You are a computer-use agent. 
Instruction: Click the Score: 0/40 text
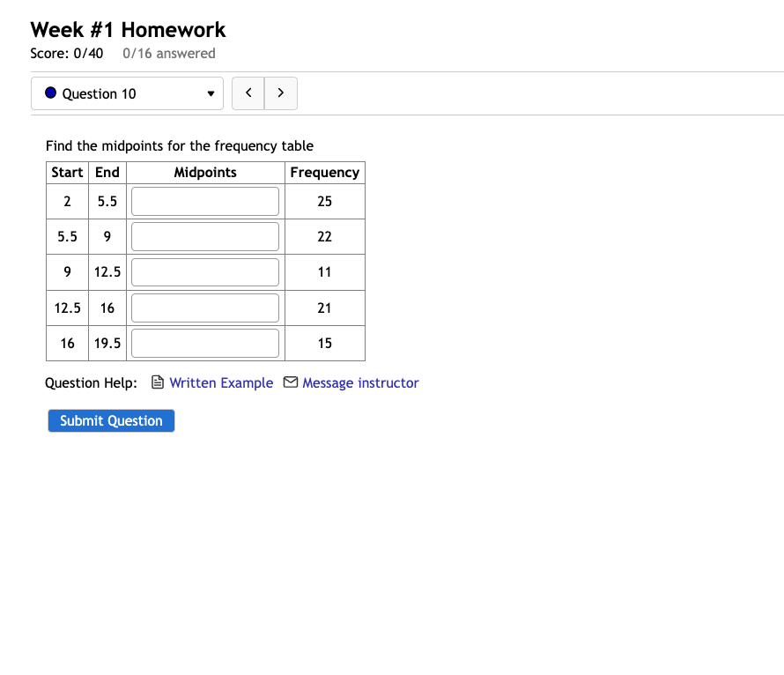pos(67,53)
